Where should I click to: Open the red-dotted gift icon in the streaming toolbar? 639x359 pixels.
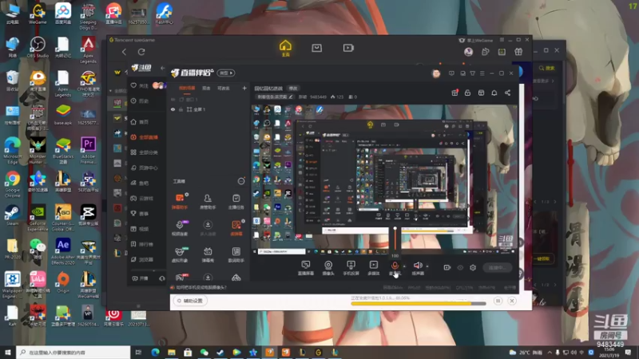pos(454,93)
